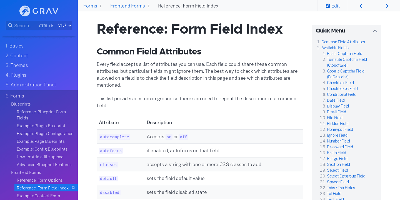Expand the Frontend Forms sidebar section
This screenshot has width=400, height=200.
point(26,172)
